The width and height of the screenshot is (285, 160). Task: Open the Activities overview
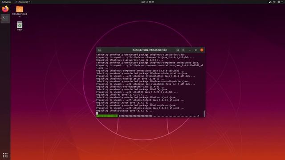[x=6, y=2]
